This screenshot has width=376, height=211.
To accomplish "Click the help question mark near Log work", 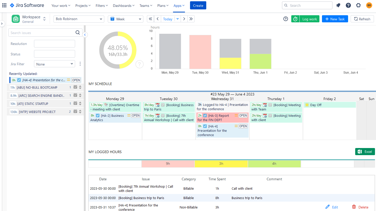I will point(285,19).
